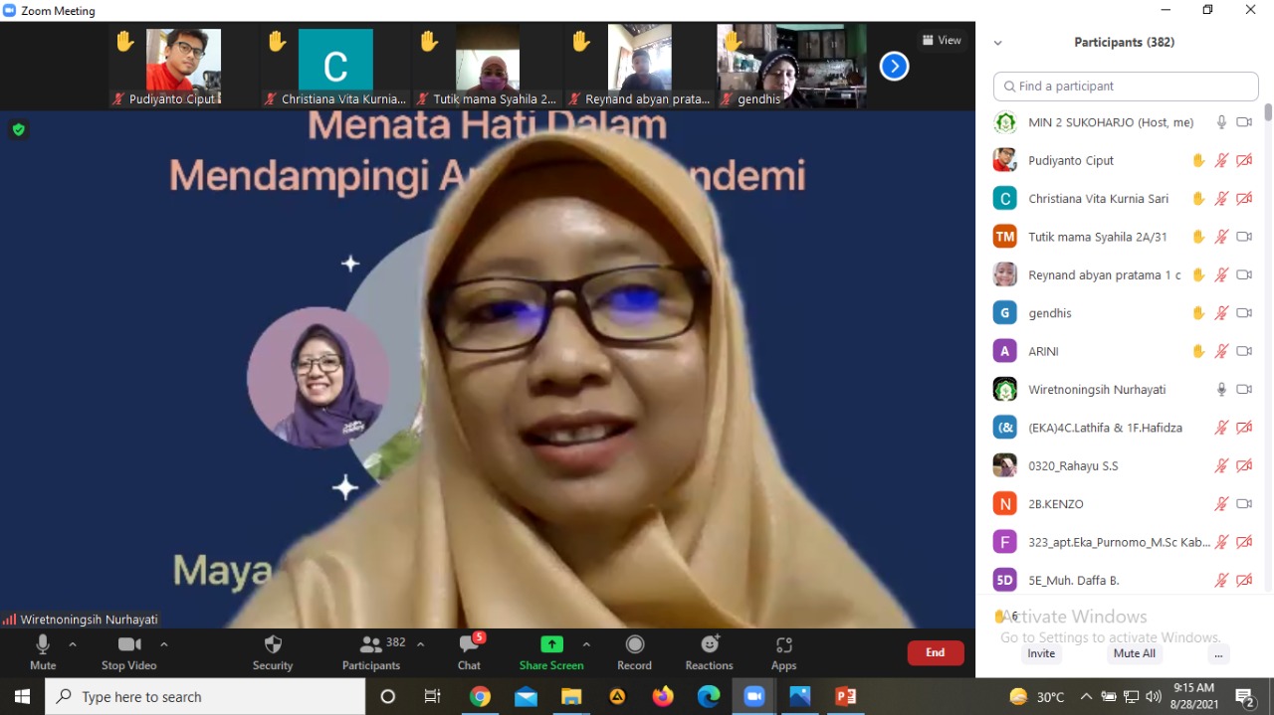Click the raised hand icon for gendhis

click(x=1198, y=313)
